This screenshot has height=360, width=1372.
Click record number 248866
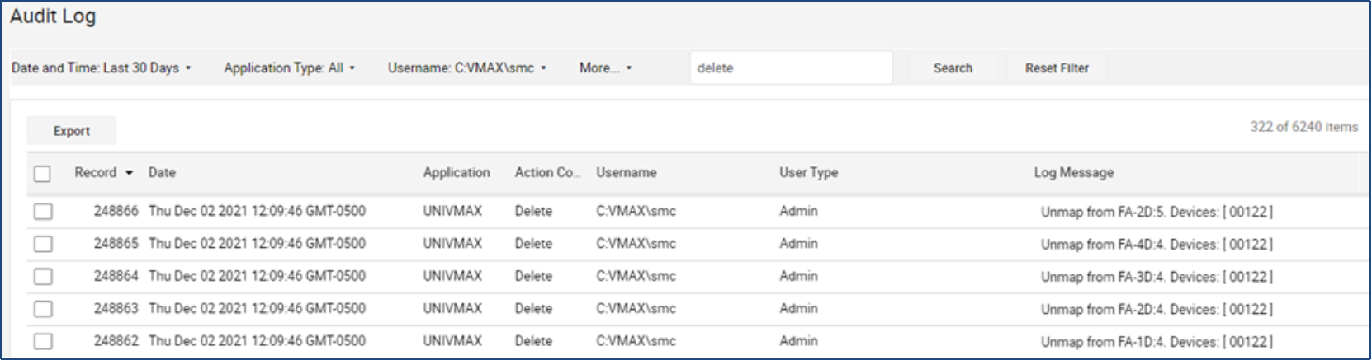click(x=116, y=211)
